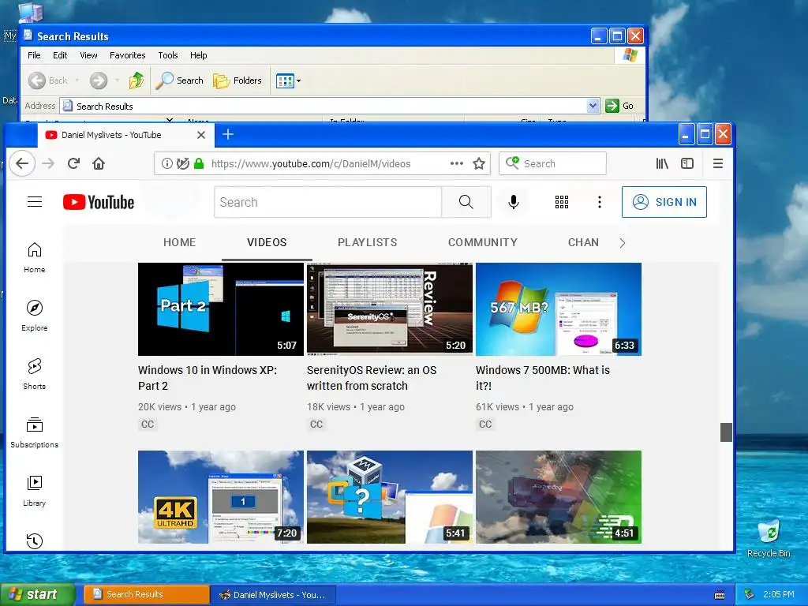The image size is (808, 606).
Task: Switch to the channel HOME tab
Action: 179,242
